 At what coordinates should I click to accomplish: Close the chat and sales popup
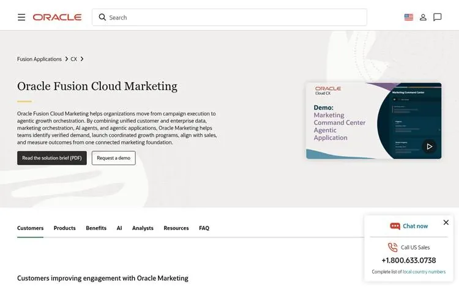click(x=446, y=223)
